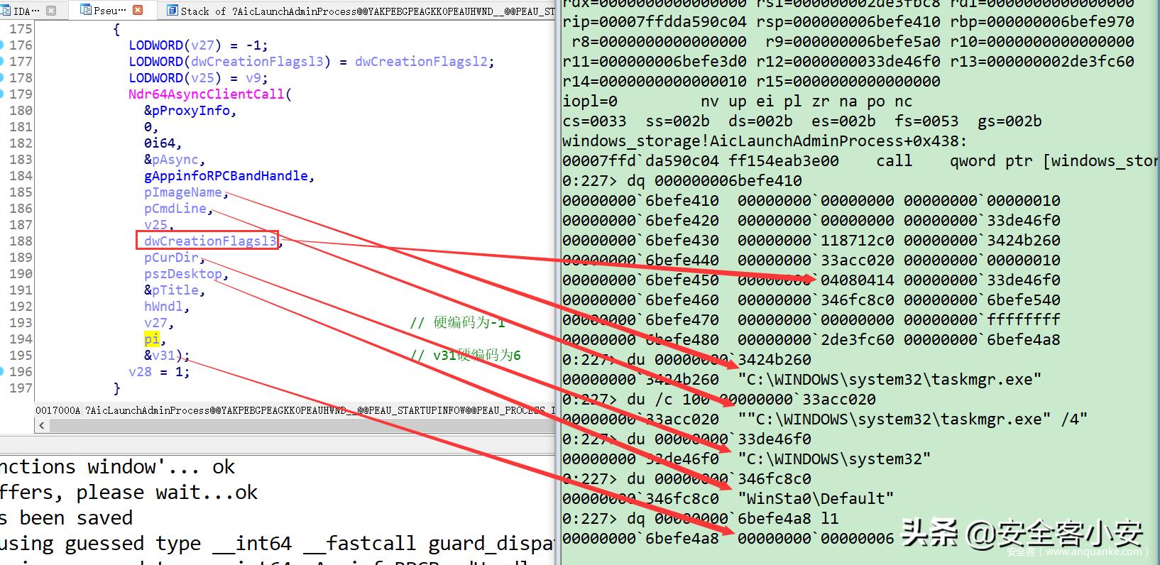1160x565 pixels.
Task: Click the IDA view tab's page icon
Action: coord(6,11)
